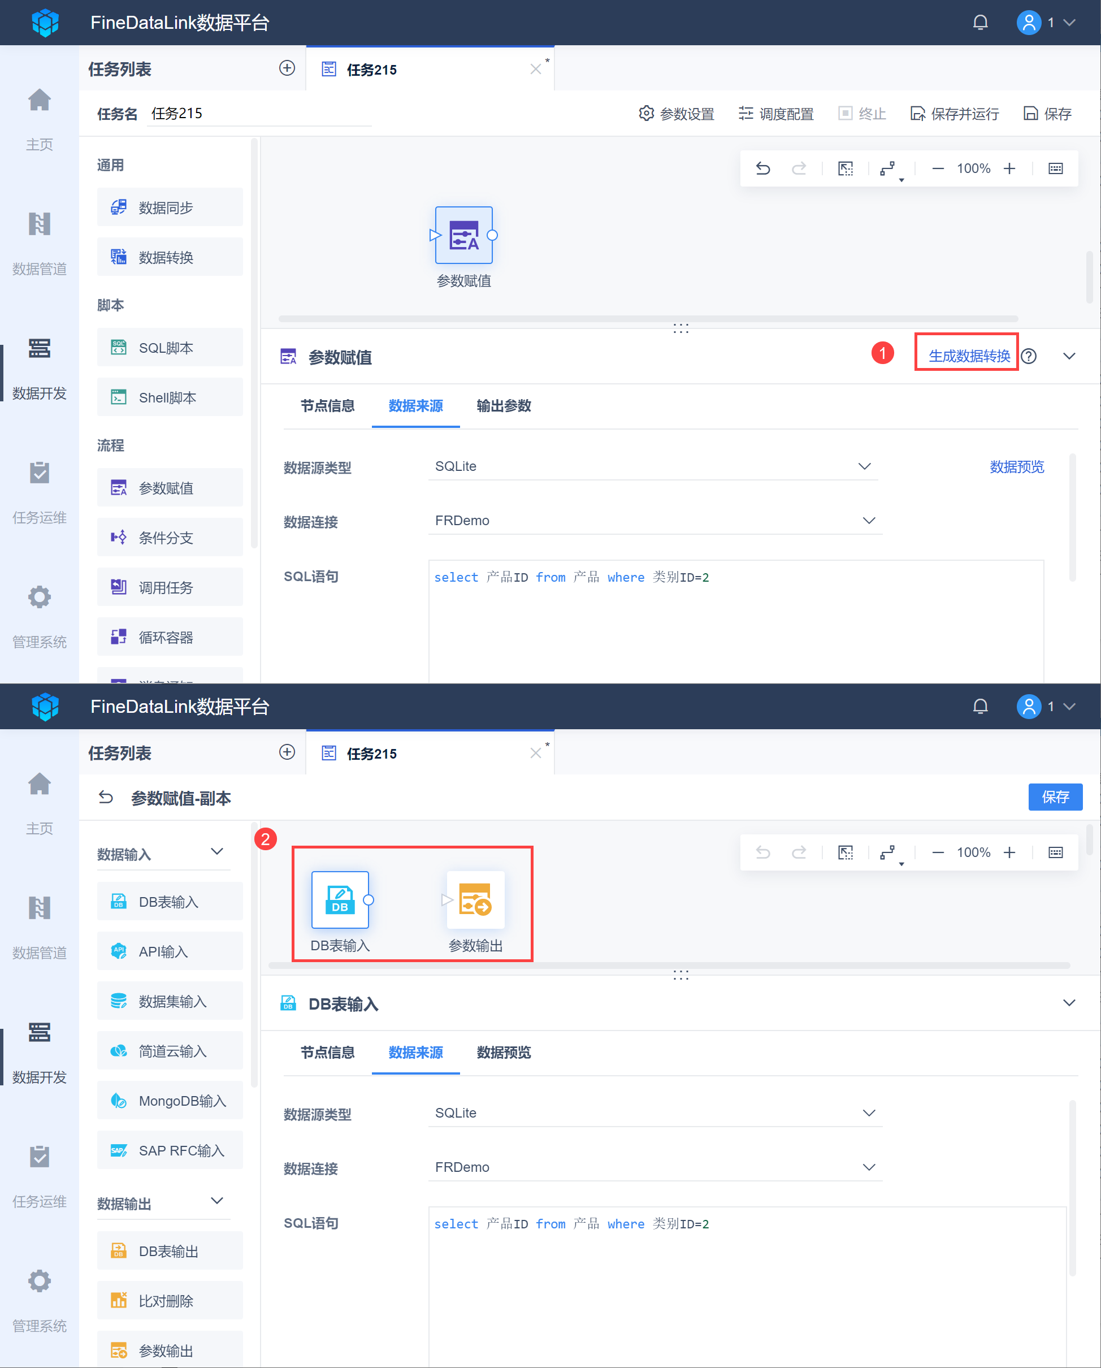Screen dimensions: 1101x1368
Task: Select 数据转换 component in the palette
Action: (170, 257)
